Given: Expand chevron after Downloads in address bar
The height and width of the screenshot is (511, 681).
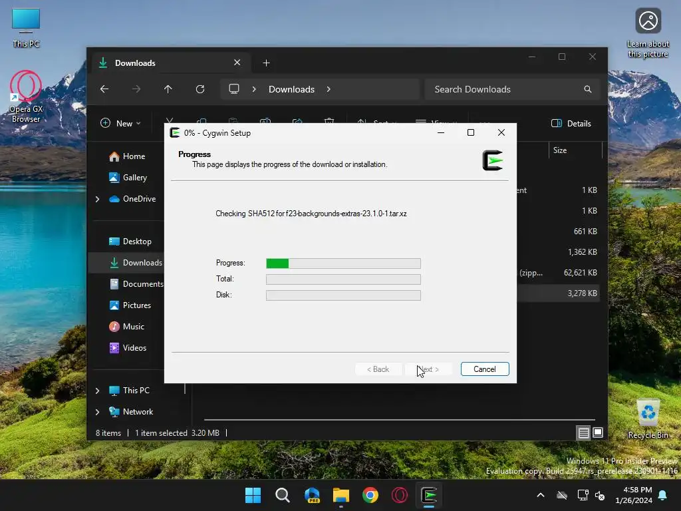Looking at the screenshot, I should [329, 89].
